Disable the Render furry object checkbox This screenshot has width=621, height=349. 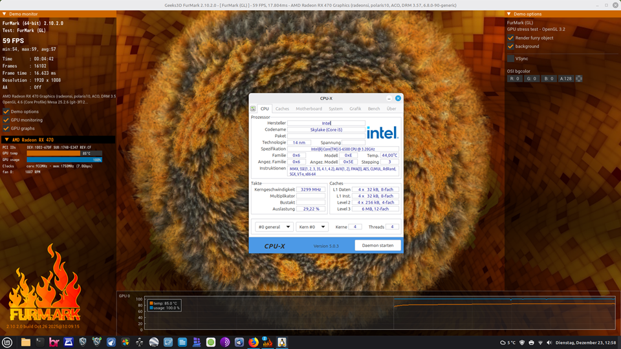511,38
